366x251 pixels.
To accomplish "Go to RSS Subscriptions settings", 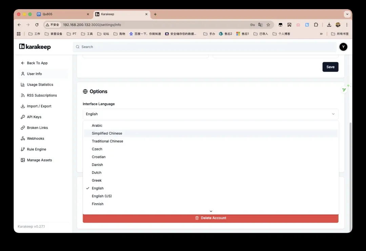I will click(x=42, y=95).
